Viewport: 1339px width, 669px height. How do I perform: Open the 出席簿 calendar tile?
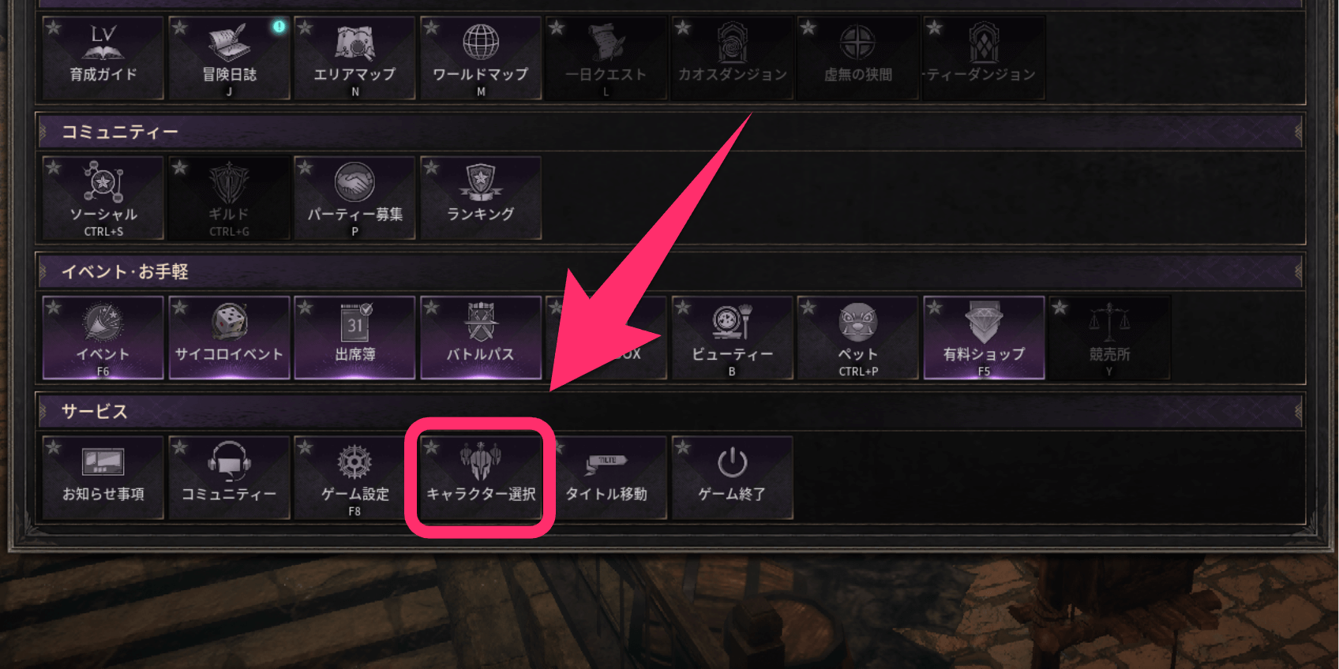pos(354,338)
